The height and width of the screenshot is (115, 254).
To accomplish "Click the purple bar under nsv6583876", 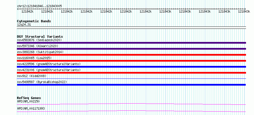I will point(131,43).
